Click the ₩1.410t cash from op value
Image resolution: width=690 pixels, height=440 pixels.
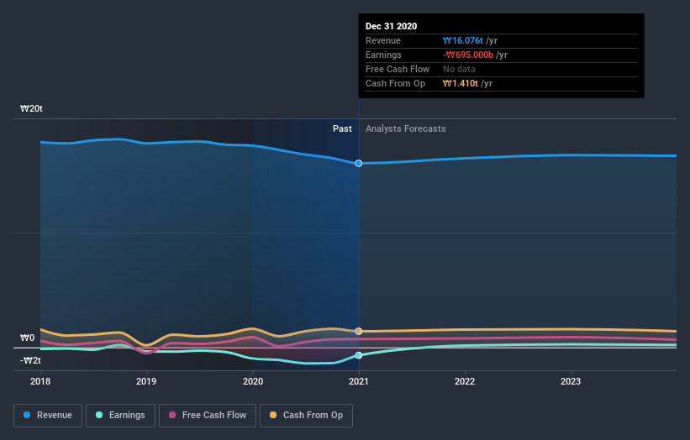[x=461, y=83]
